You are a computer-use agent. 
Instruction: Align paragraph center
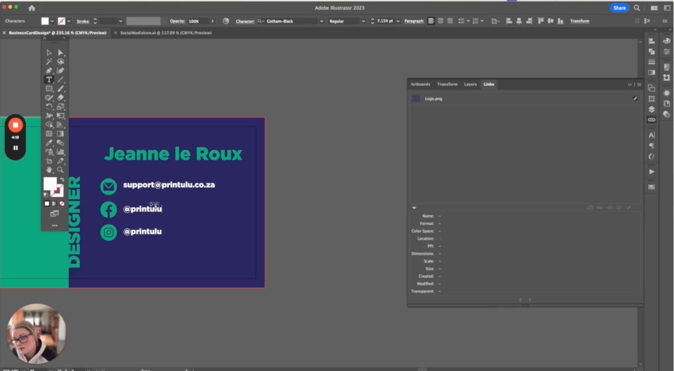[x=441, y=21]
